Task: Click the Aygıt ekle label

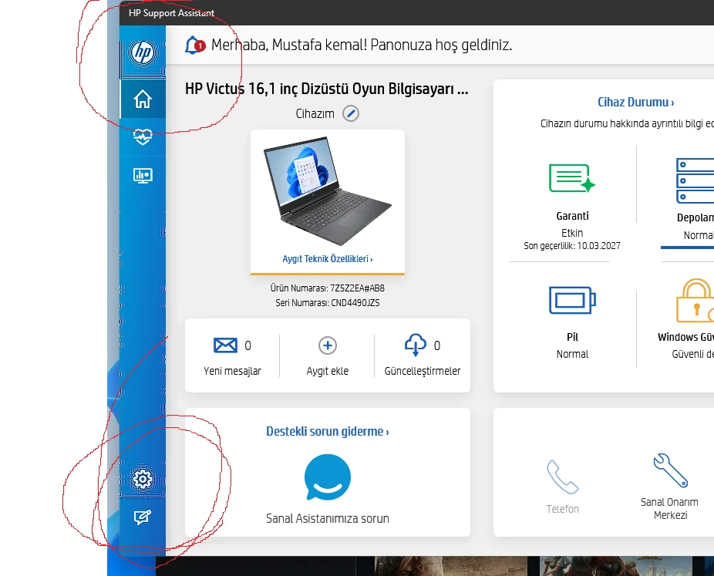Action: (328, 371)
